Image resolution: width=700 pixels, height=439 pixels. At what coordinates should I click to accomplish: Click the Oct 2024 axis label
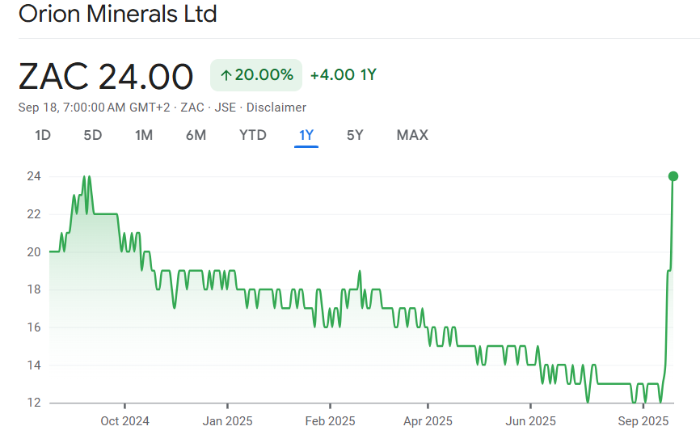tap(125, 421)
